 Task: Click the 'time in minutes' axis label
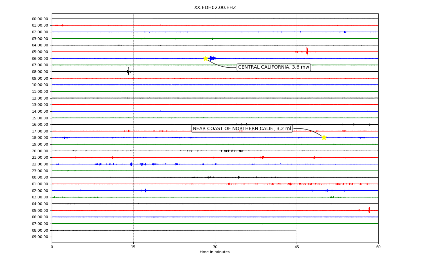[215, 252]
